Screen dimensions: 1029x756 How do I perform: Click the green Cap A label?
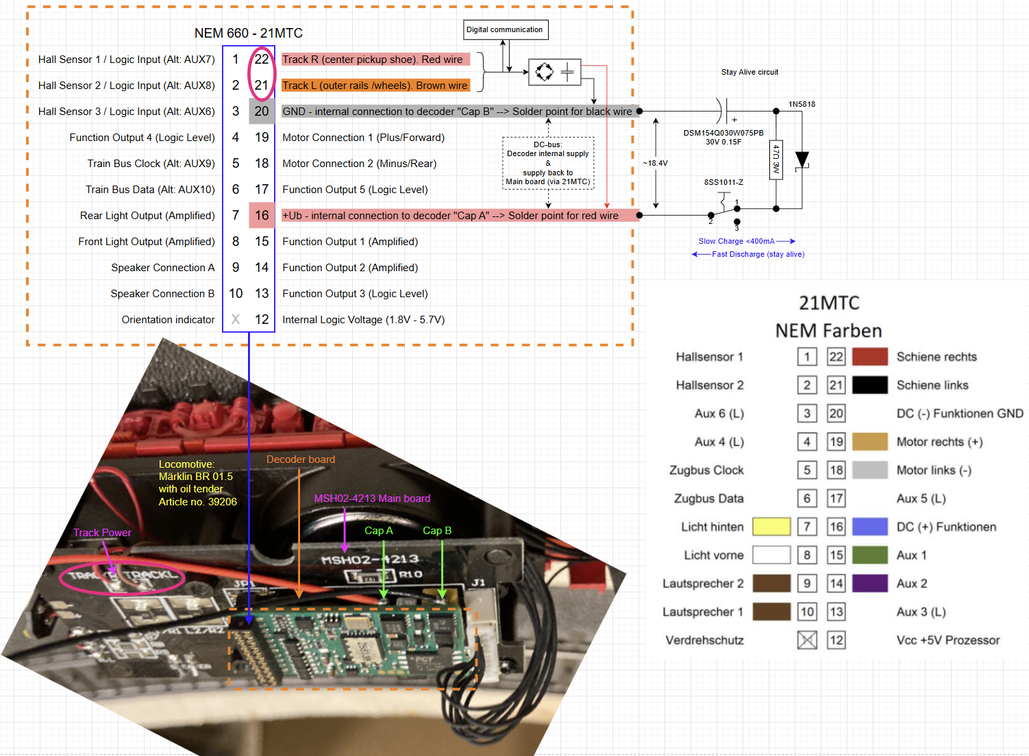[378, 531]
